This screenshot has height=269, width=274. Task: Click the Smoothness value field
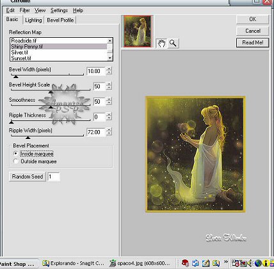point(99,101)
